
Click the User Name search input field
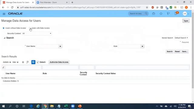coord(47,46)
